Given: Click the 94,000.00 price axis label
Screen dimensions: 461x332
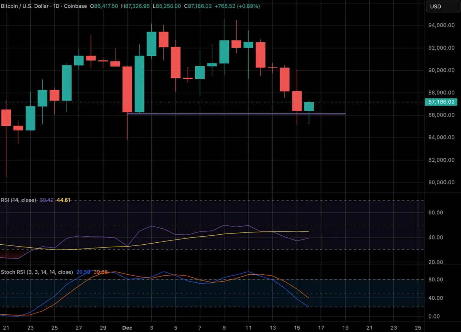Looking at the screenshot, I should click(441, 25).
